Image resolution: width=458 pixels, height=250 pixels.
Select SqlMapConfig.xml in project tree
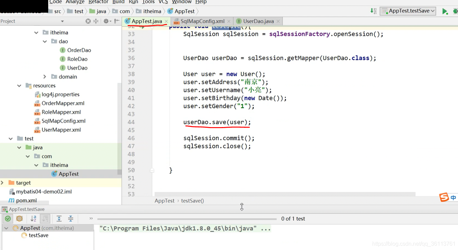(64, 121)
